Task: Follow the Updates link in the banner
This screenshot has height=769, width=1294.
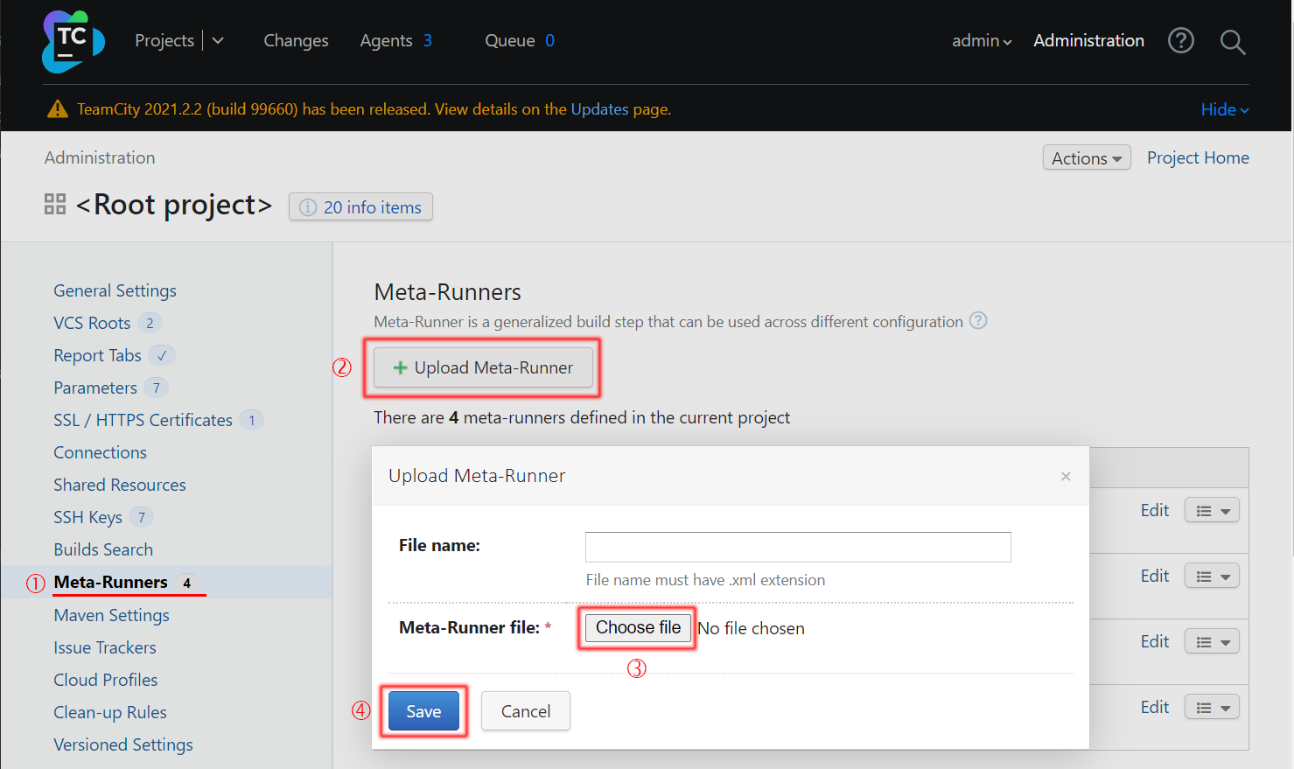Action: (599, 109)
